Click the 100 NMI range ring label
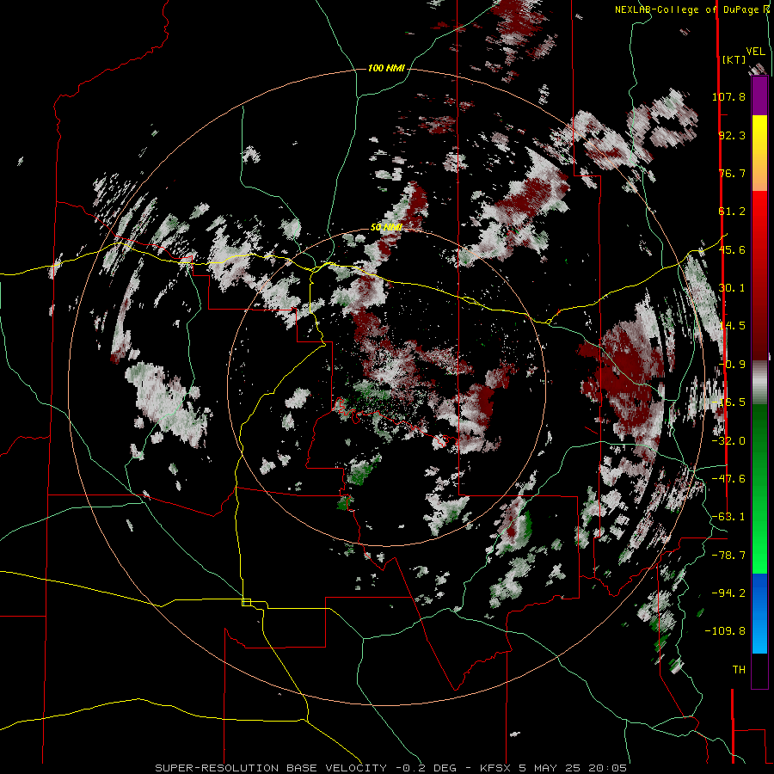The width and height of the screenshot is (774, 774). 386,68
